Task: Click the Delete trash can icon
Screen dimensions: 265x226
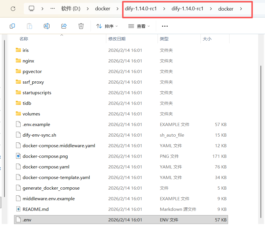Action: (81, 26)
